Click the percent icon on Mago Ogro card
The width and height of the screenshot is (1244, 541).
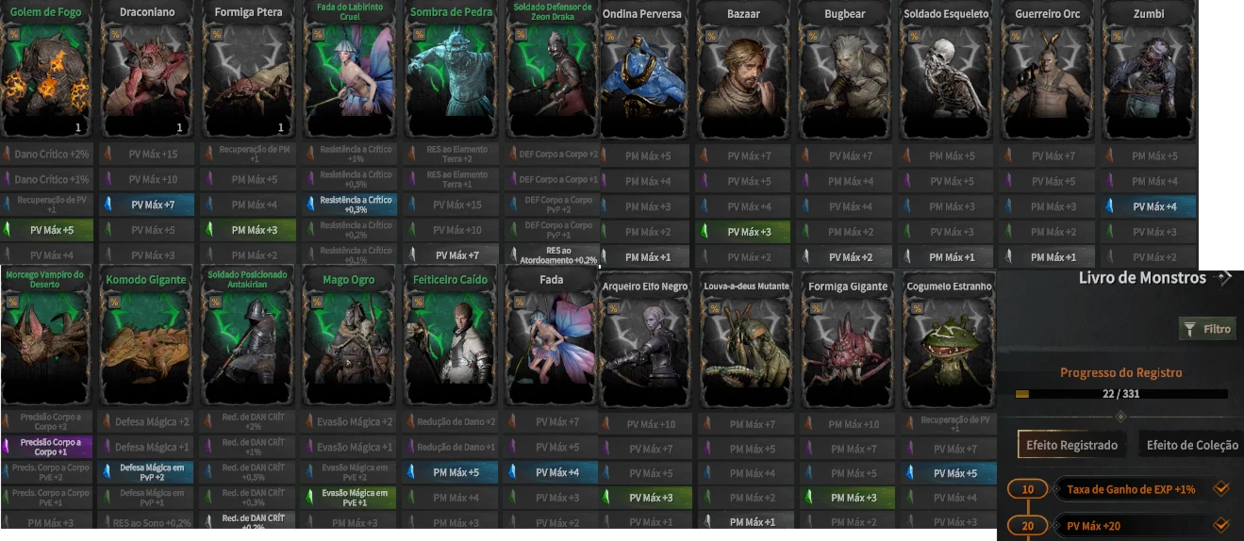pos(317,302)
